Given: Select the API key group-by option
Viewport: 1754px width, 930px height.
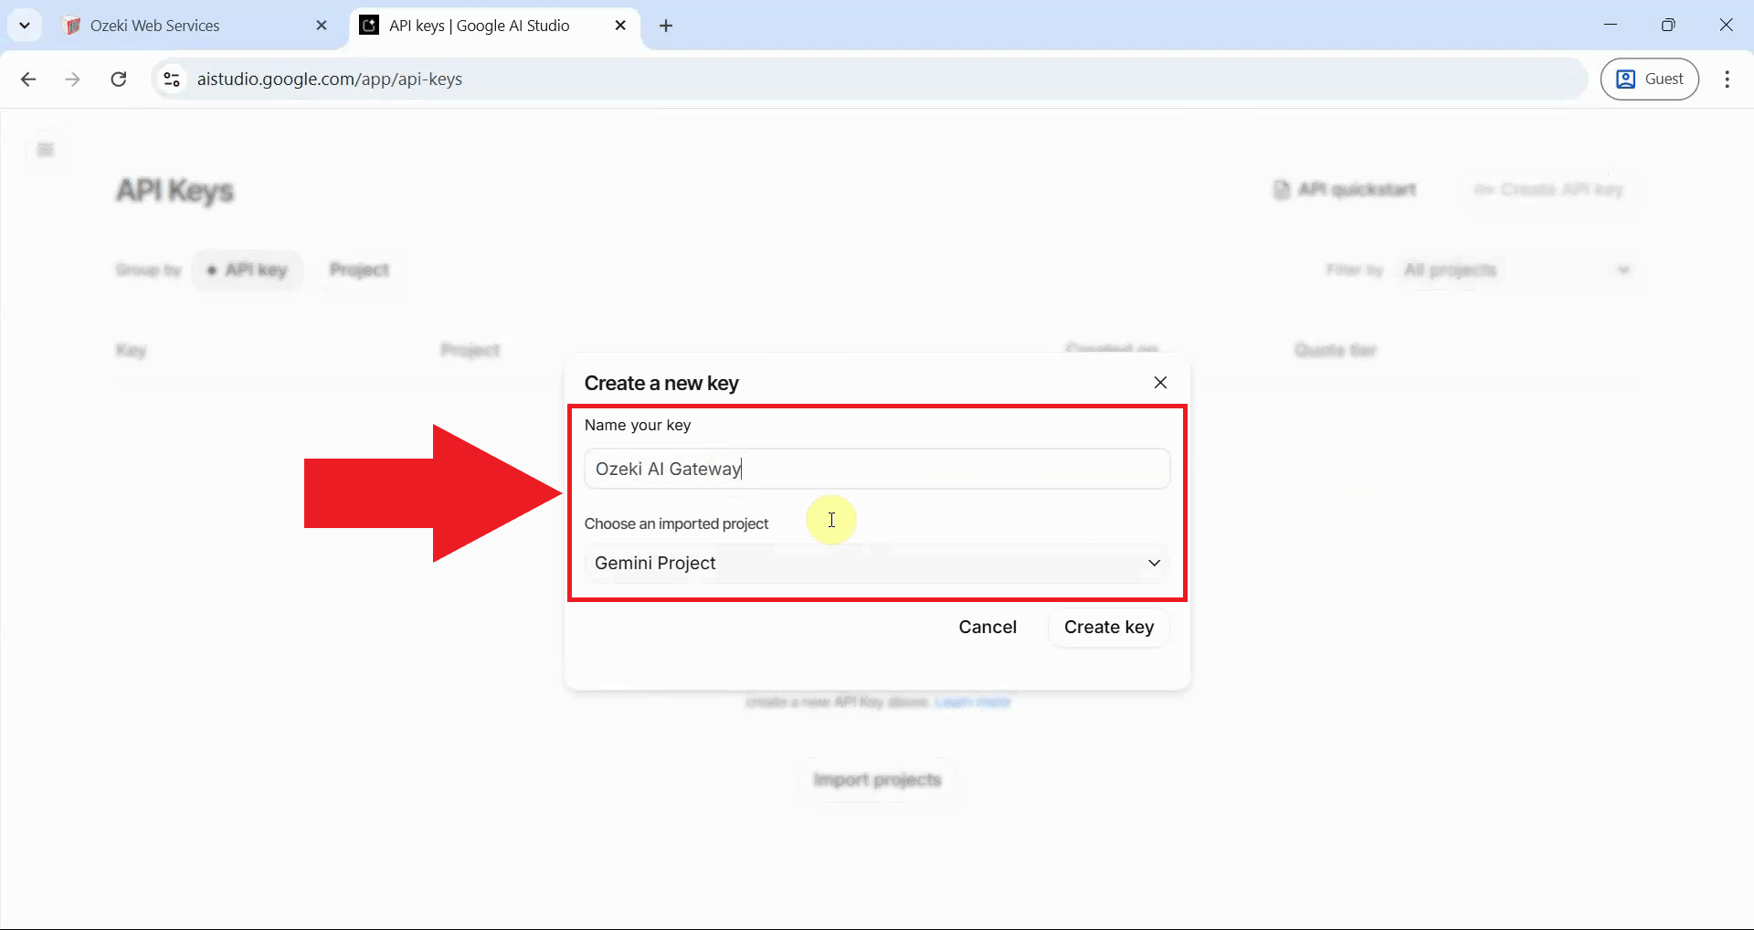Looking at the screenshot, I should tap(247, 269).
